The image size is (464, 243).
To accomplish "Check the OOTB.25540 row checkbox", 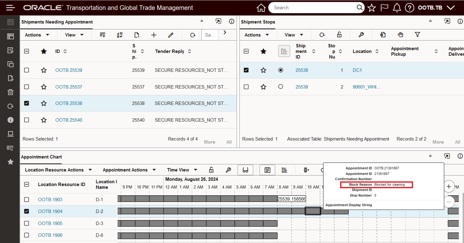I will [x=27, y=120].
